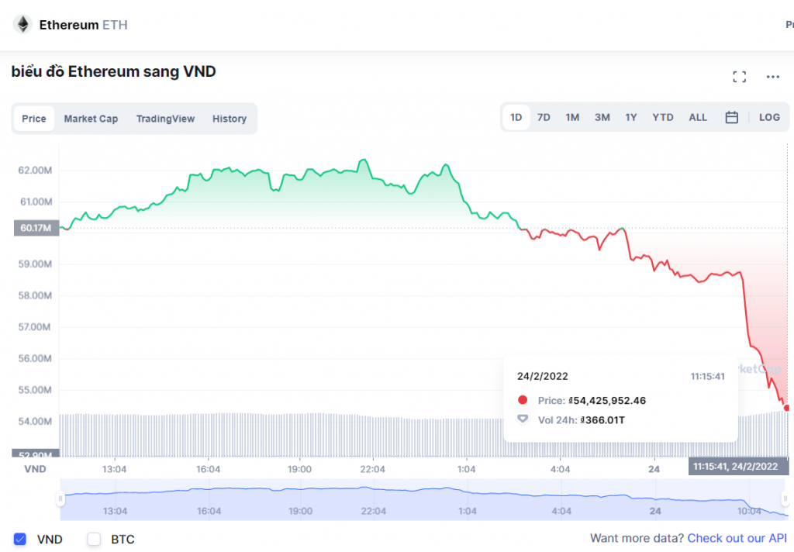Show the 1Y time range
The width and height of the screenshot is (794, 552).
pyautogui.click(x=631, y=118)
